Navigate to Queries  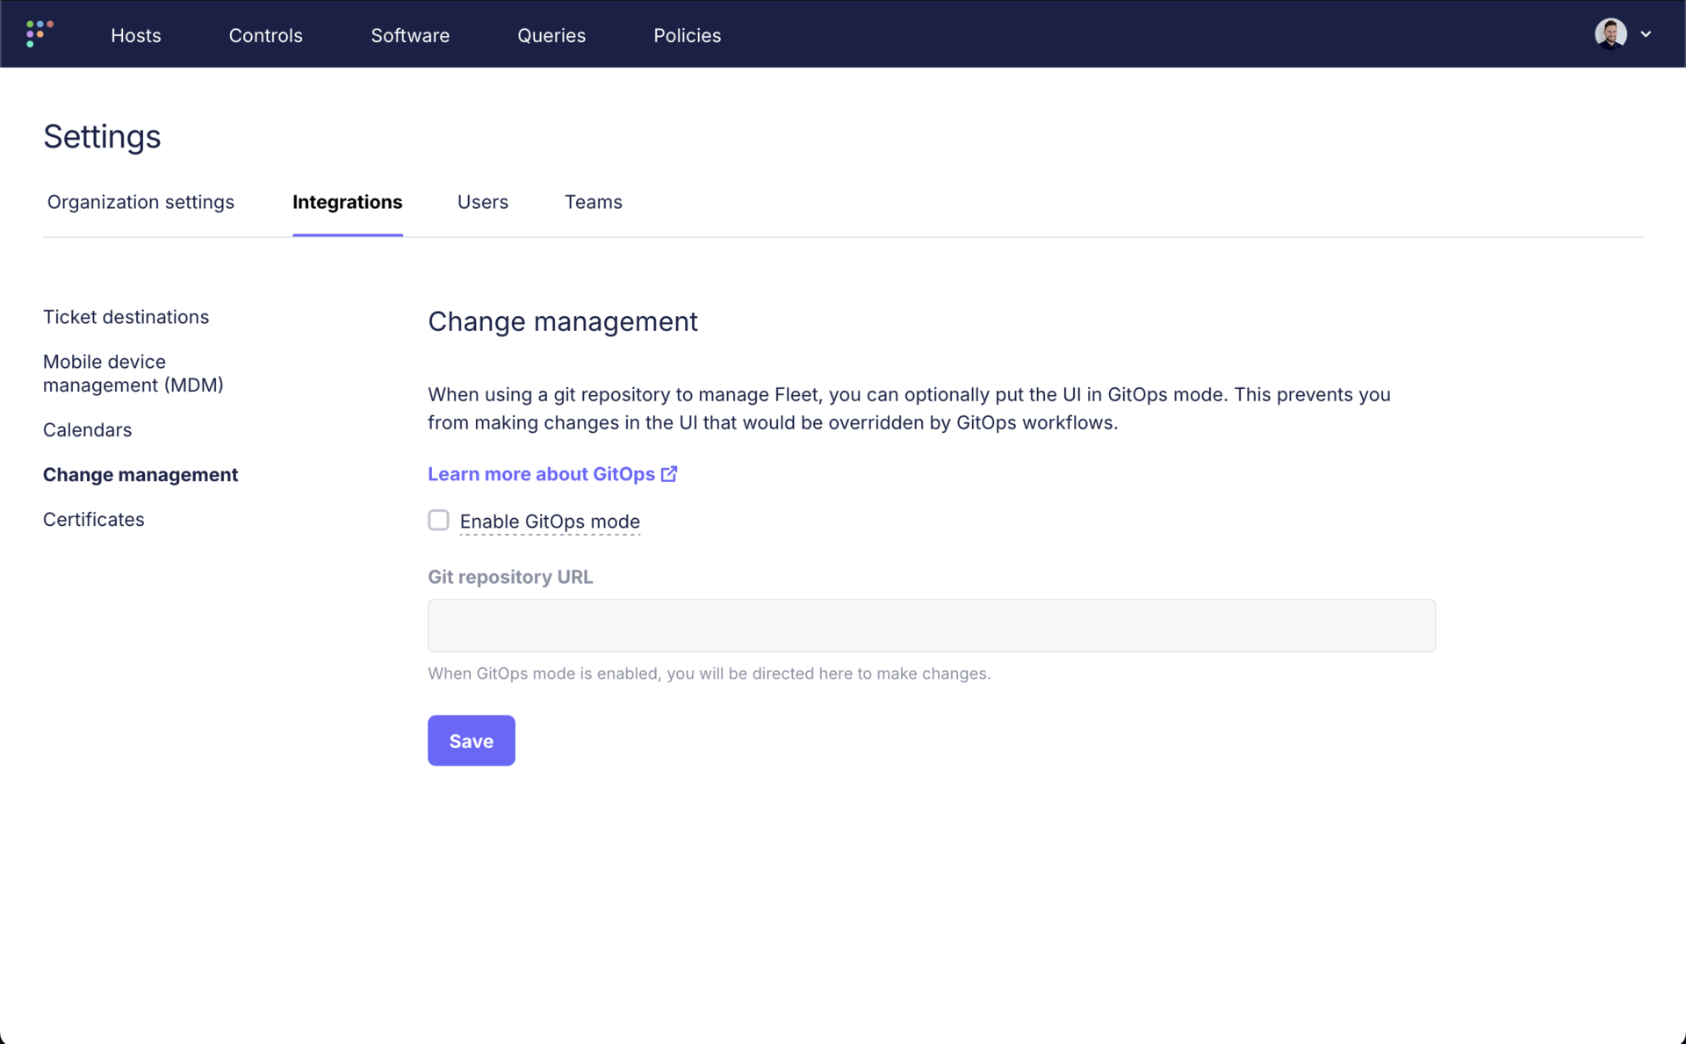point(551,35)
